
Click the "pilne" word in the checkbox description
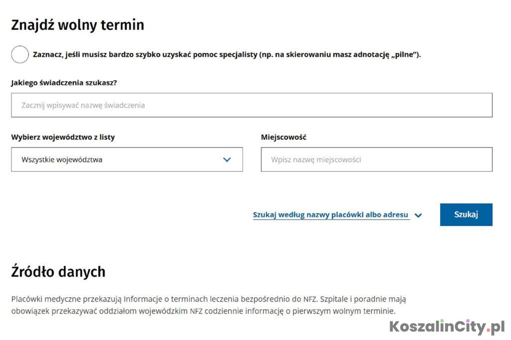point(404,55)
